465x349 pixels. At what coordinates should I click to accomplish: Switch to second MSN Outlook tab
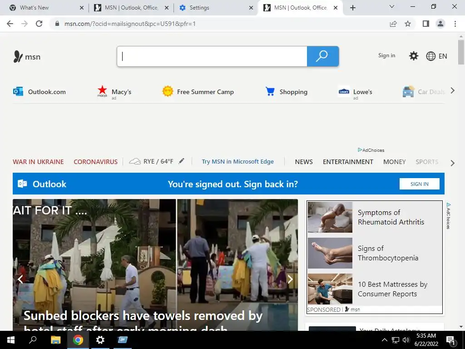click(x=301, y=8)
